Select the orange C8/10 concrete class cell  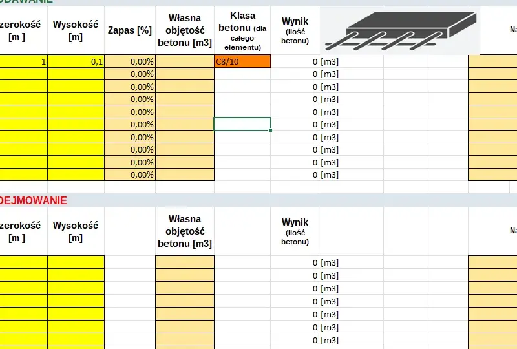tap(242, 61)
